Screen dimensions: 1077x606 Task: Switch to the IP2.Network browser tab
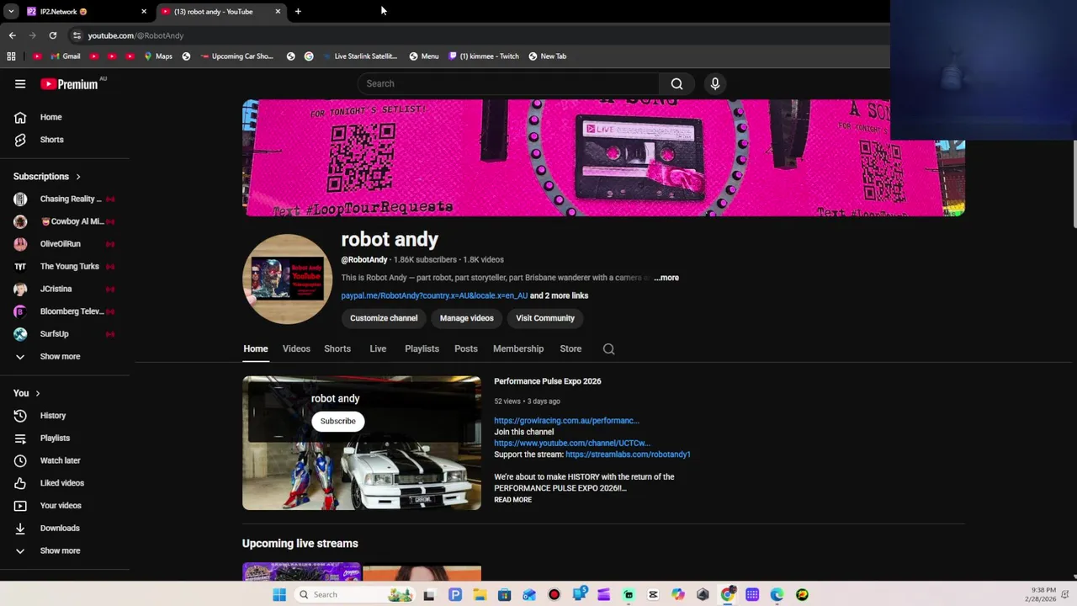point(84,12)
